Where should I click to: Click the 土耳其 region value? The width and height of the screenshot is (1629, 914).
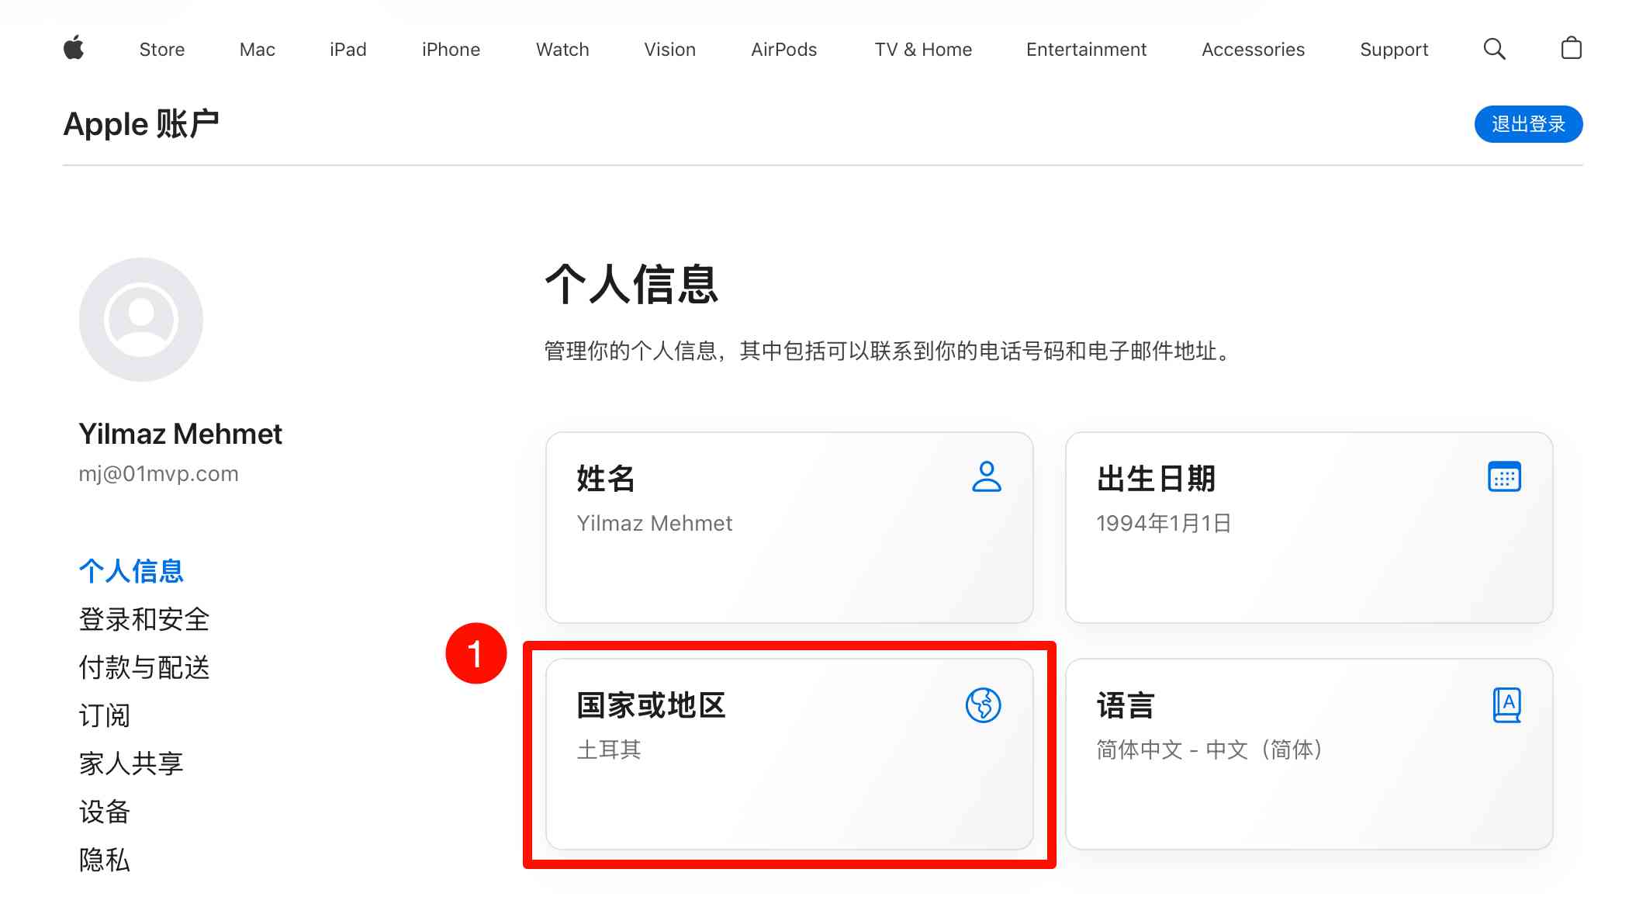point(609,750)
